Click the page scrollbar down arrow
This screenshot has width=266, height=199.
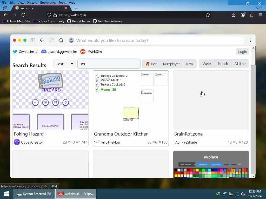(253, 176)
